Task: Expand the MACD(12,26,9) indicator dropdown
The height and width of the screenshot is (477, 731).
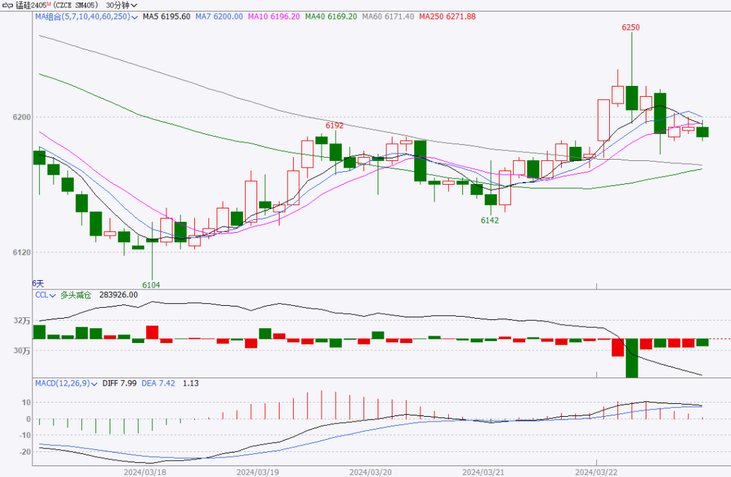Action: (x=66, y=384)
